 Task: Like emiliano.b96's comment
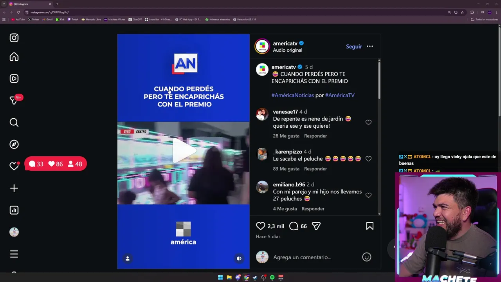(x=368, y=195)
